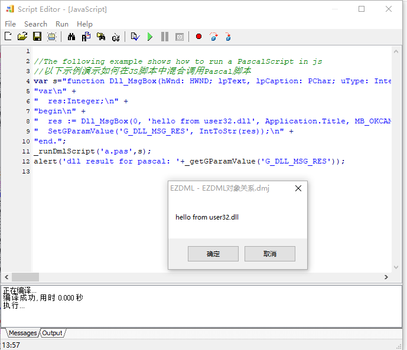Image resolution: width=407 pixels, height=350 pixels.
Task: Click the Go to line icon
Action: [116, 37]
